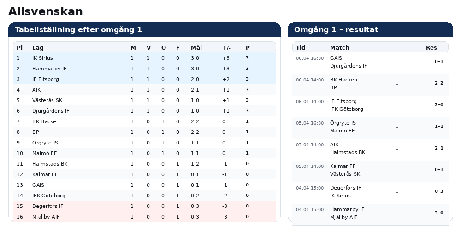This screenshot has width=461, height=230.
Task: Click the +/- column header
Action: pos(226,47)
